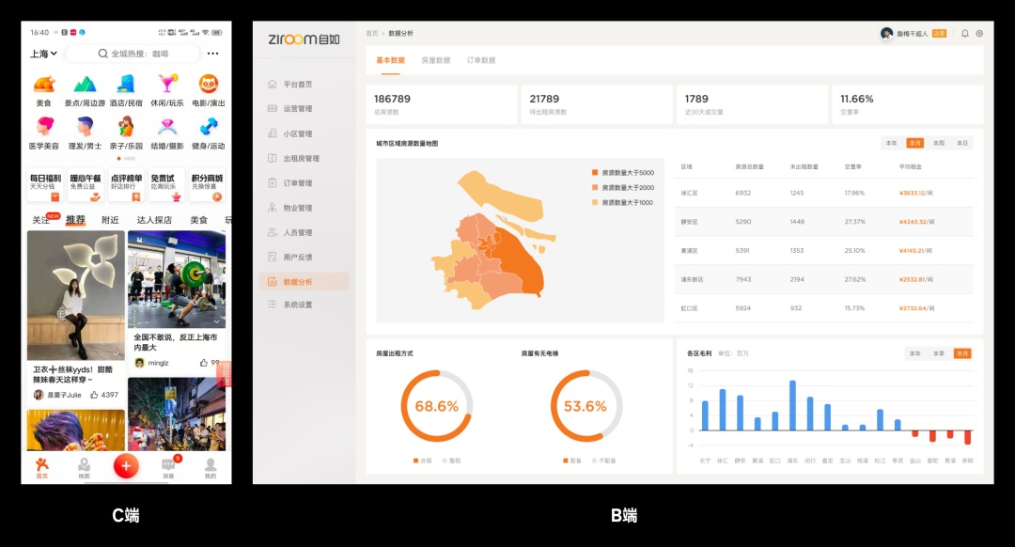Open the 消息 messages icon with badge
The width and height of the screenshot is (1015, 547).
(x=168, y=467)
